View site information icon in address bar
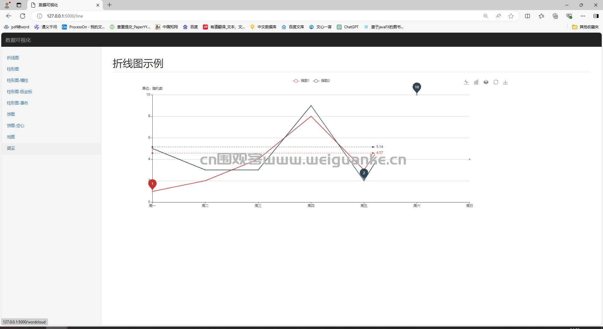Viewport: 603px width, 329px height. (40, 16)
